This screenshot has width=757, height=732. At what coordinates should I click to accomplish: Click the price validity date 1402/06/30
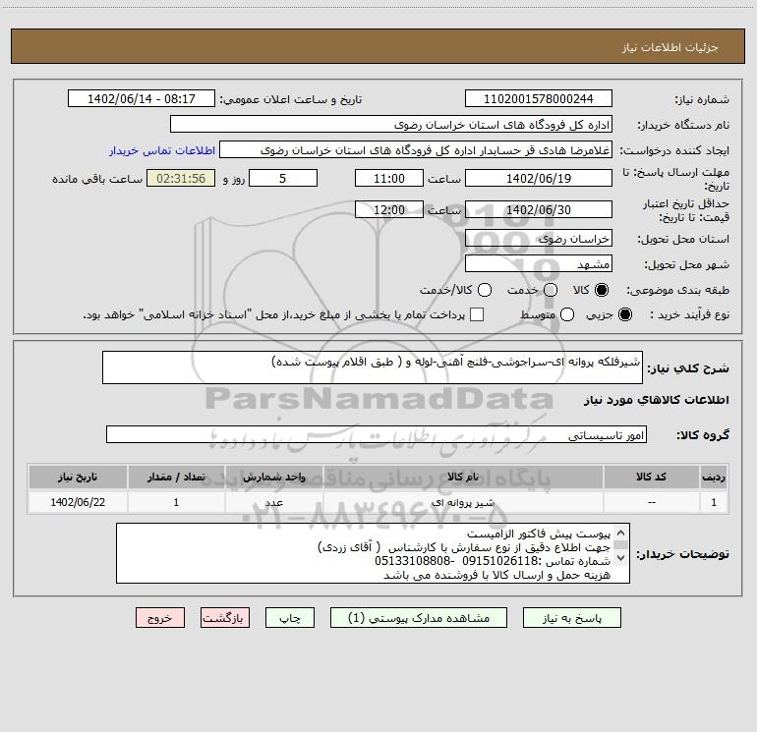[539, 209]
